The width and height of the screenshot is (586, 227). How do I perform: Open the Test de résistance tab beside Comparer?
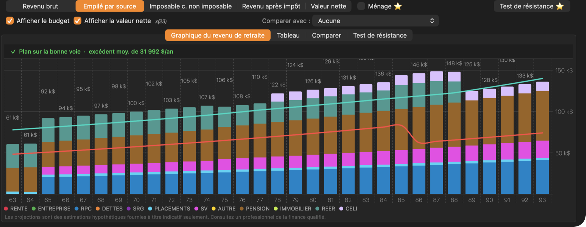[x=380, y=36]
